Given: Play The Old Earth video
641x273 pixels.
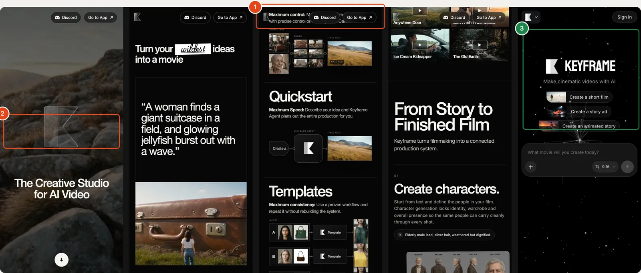Looking at the screenshot, I should click(x=480, y=45).
